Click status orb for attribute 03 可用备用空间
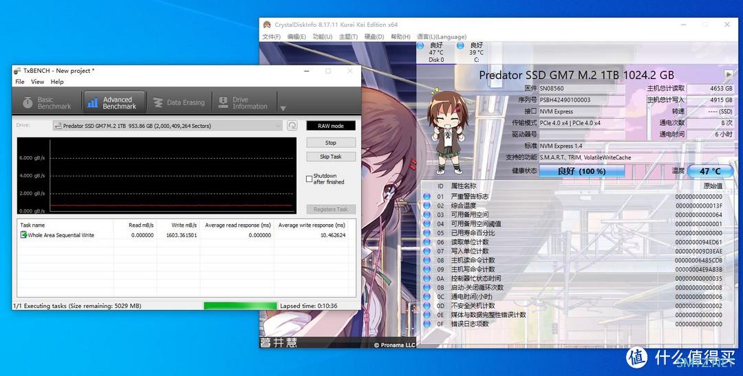This screenshot has height=376, width=743. point(427,214)
